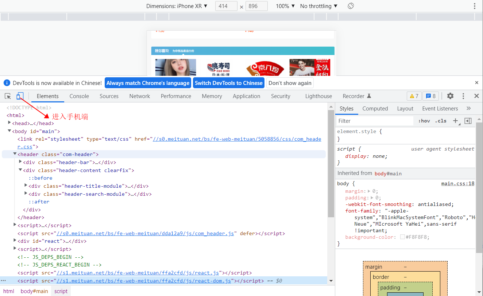Click the Don't show again button
Image resolution: width=483 pixels, height=296 pixels.
[x=290, y=83]
